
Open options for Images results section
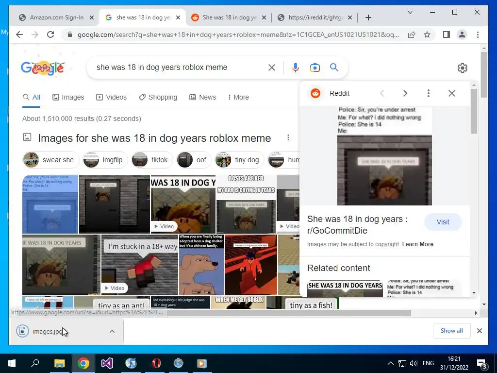tap(288, 137)
